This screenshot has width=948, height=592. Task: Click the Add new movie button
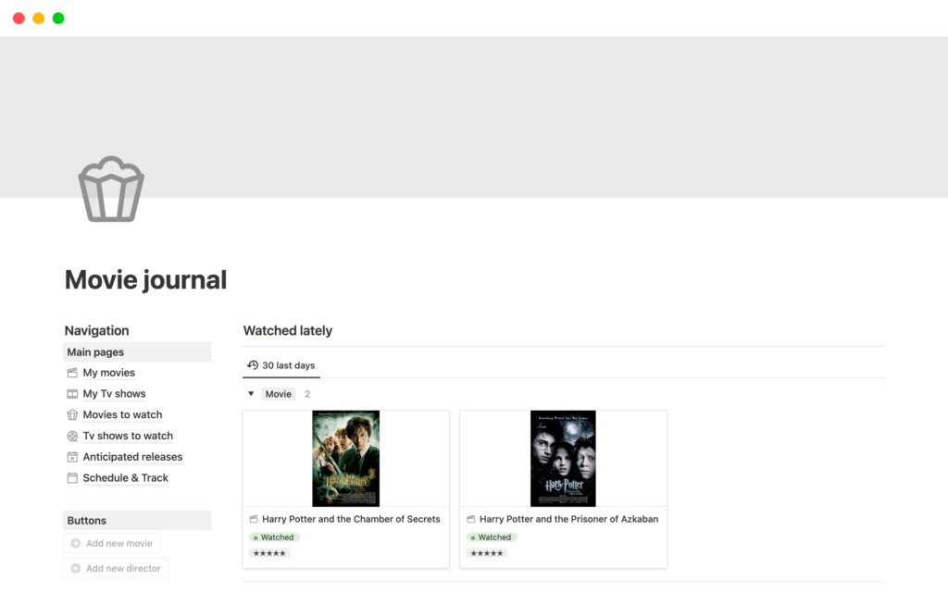(x=112, y=543)
